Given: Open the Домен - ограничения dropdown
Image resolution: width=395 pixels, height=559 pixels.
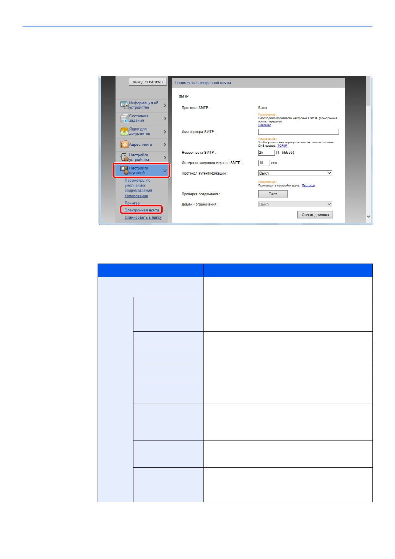Looking at the screenshot, I should coord(295,204).
